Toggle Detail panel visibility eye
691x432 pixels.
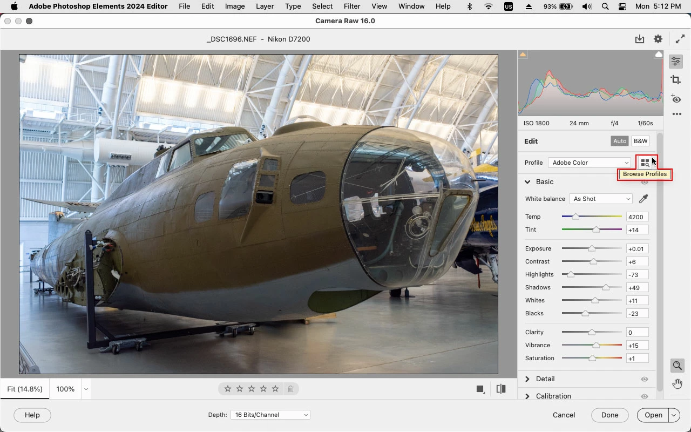point(644,379)
